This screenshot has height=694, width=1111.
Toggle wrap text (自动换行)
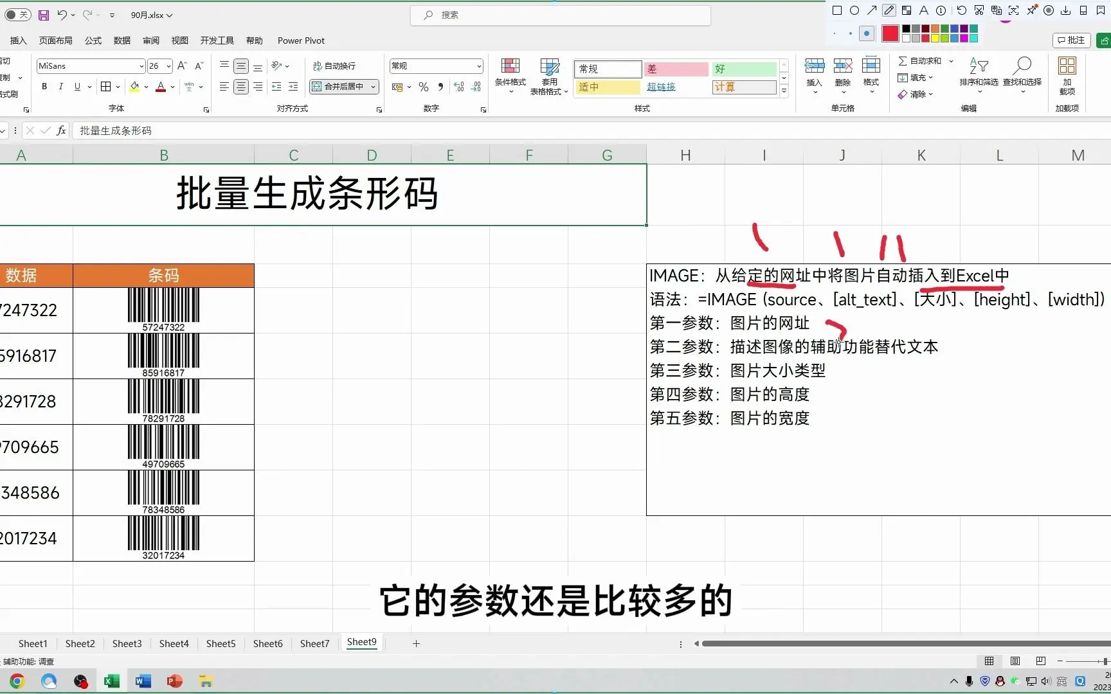point(334,66)
